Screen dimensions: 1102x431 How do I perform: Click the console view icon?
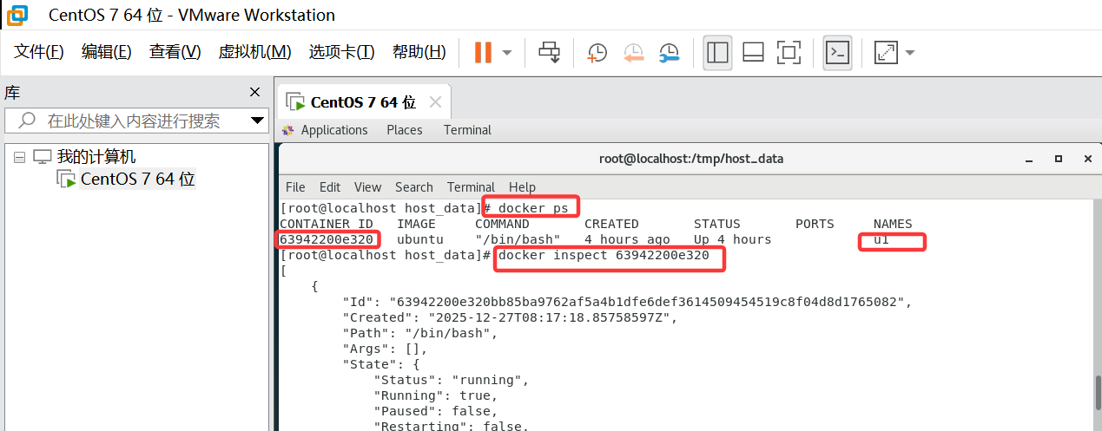pyautogui.click(x=837, y=52)
